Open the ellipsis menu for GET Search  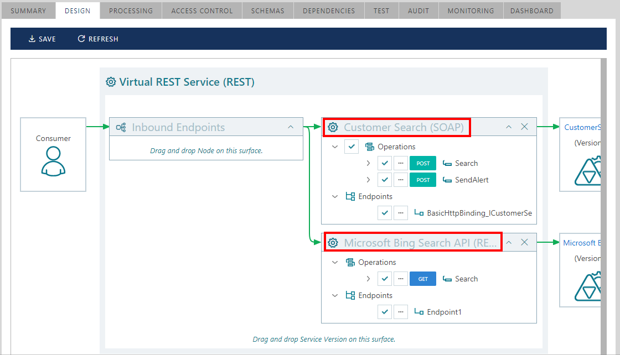(401, 279)
